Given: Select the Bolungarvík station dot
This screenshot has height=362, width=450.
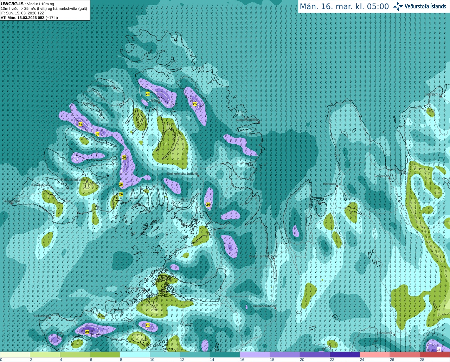Looking at the screenshot, I should click(115, 88).
